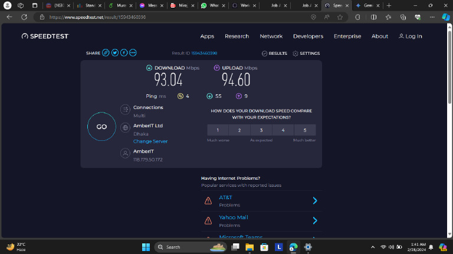Click the Change Server link

150,141
